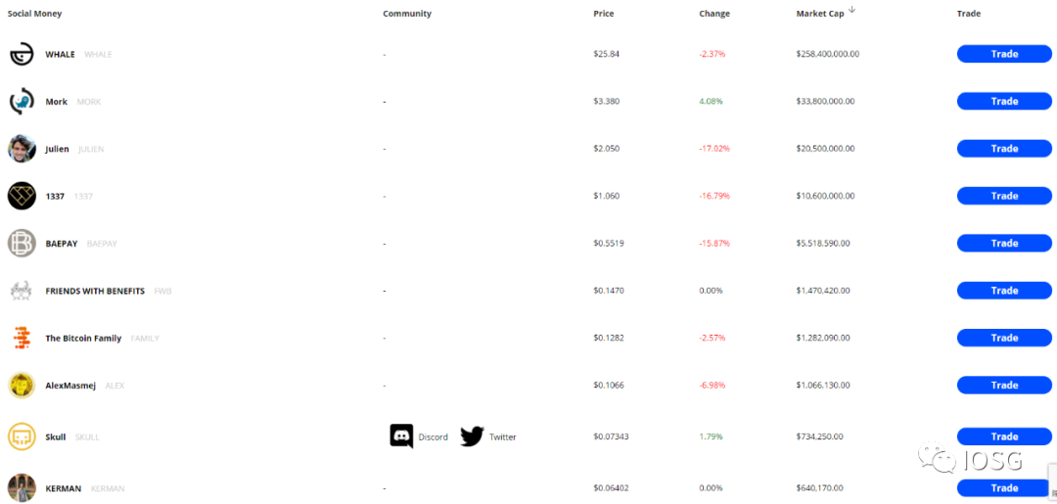This screenshot has height=504, width=1057.
Task: Sort the table by Price column
Action: click(603, 14)
